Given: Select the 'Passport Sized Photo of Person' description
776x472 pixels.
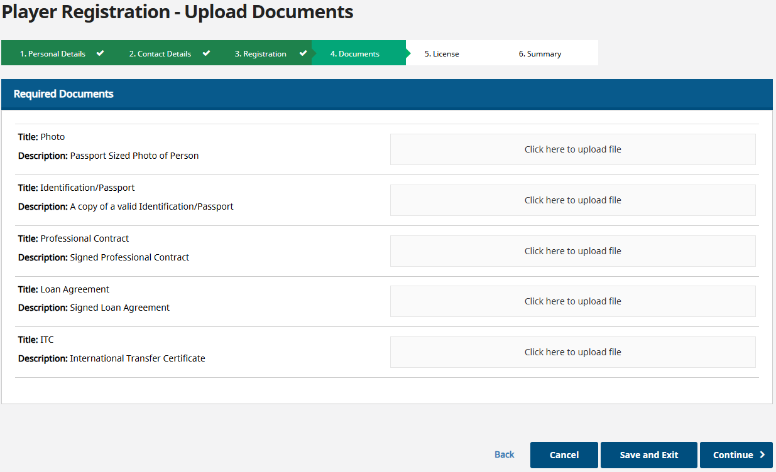Looking at the screenshot, I should coord(134,156).
